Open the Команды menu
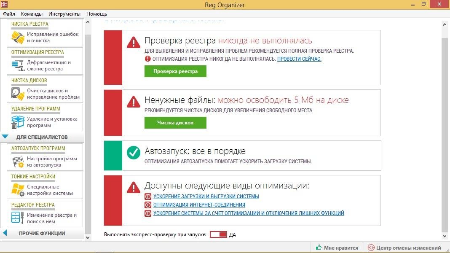 [x=32, y=14]
